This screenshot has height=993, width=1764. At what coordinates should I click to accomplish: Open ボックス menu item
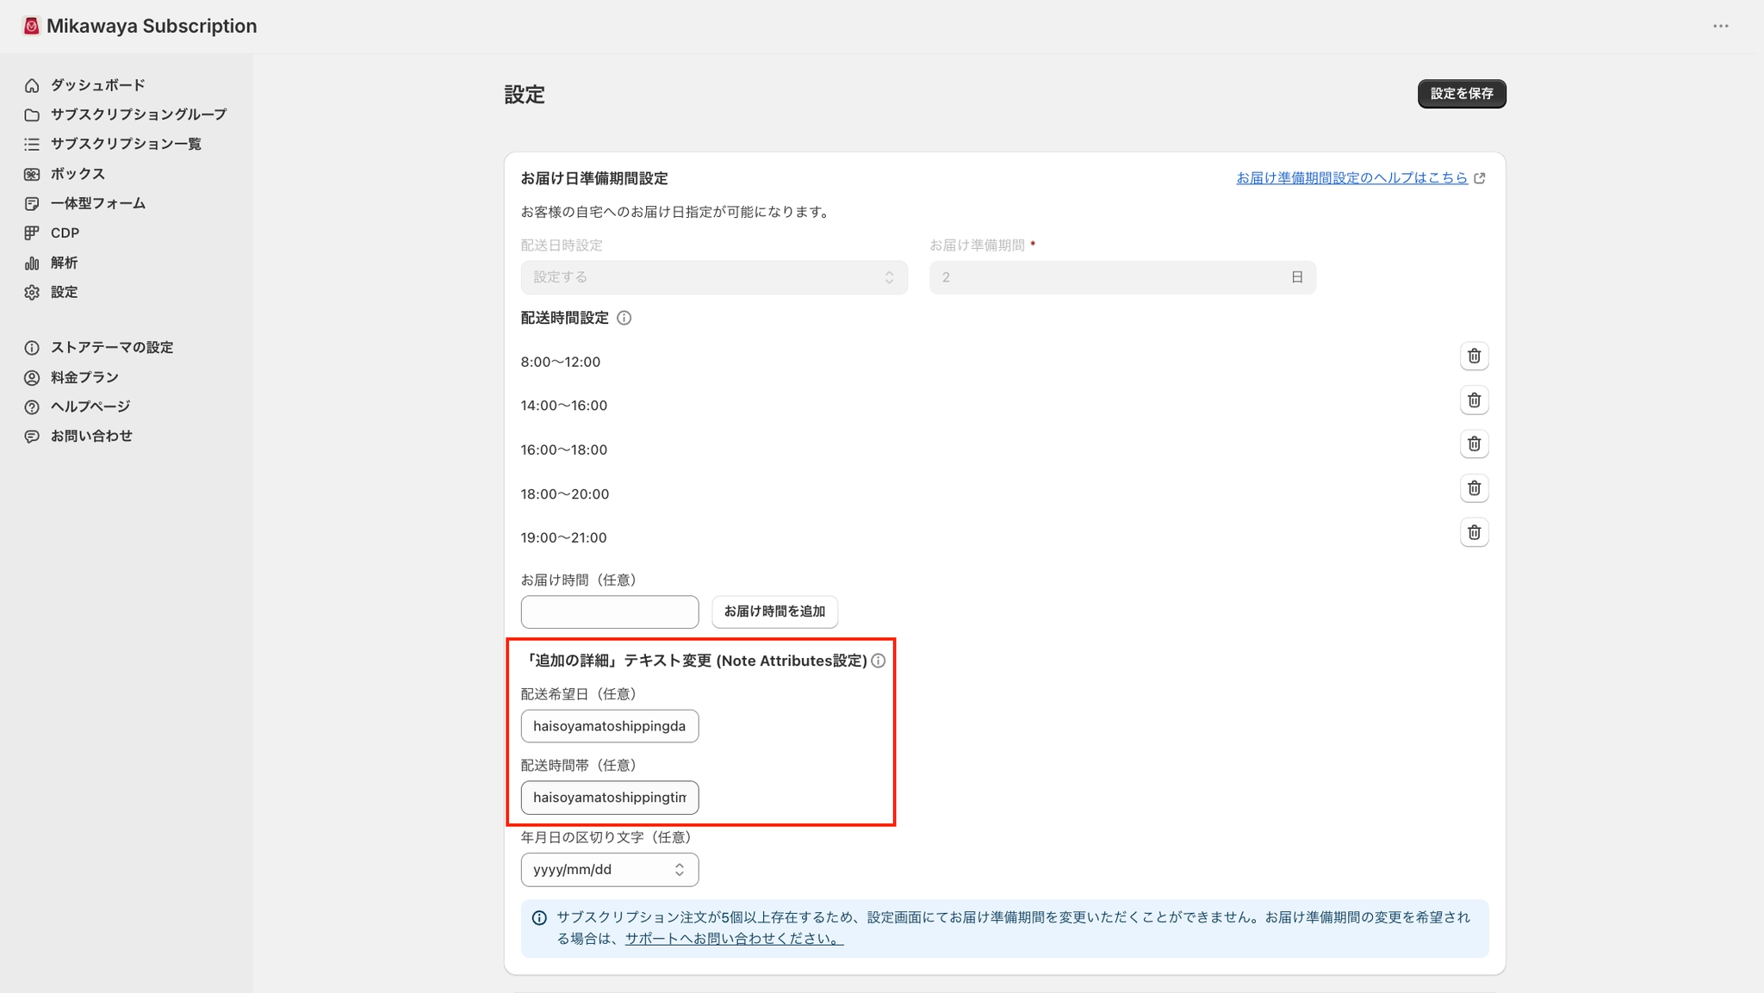point(78,174)
